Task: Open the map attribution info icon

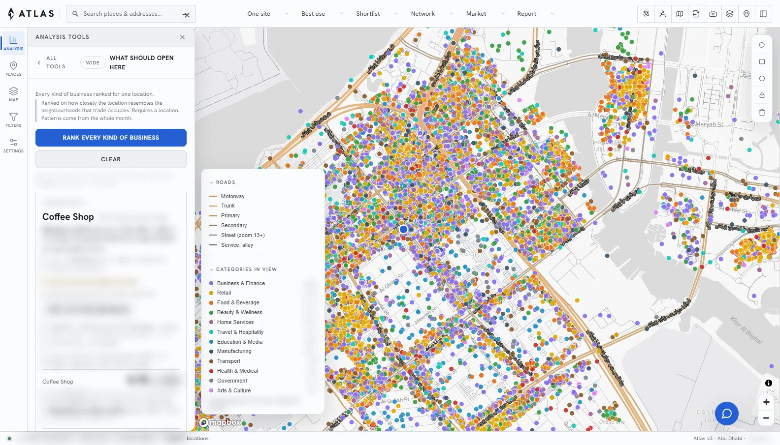Action: pos(768,383)
